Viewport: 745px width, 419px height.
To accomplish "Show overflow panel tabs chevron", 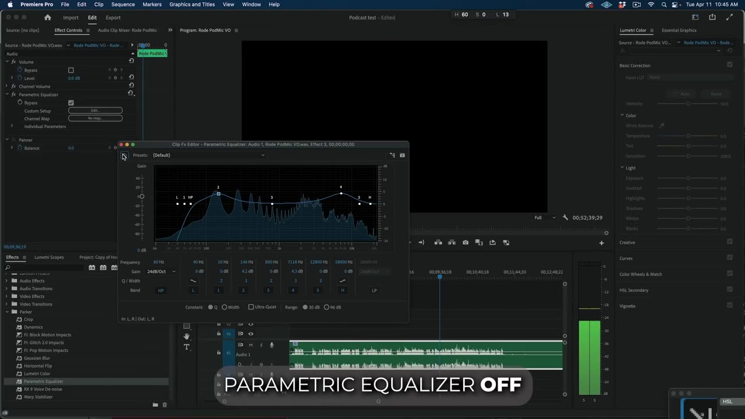I will pos(170,30).
